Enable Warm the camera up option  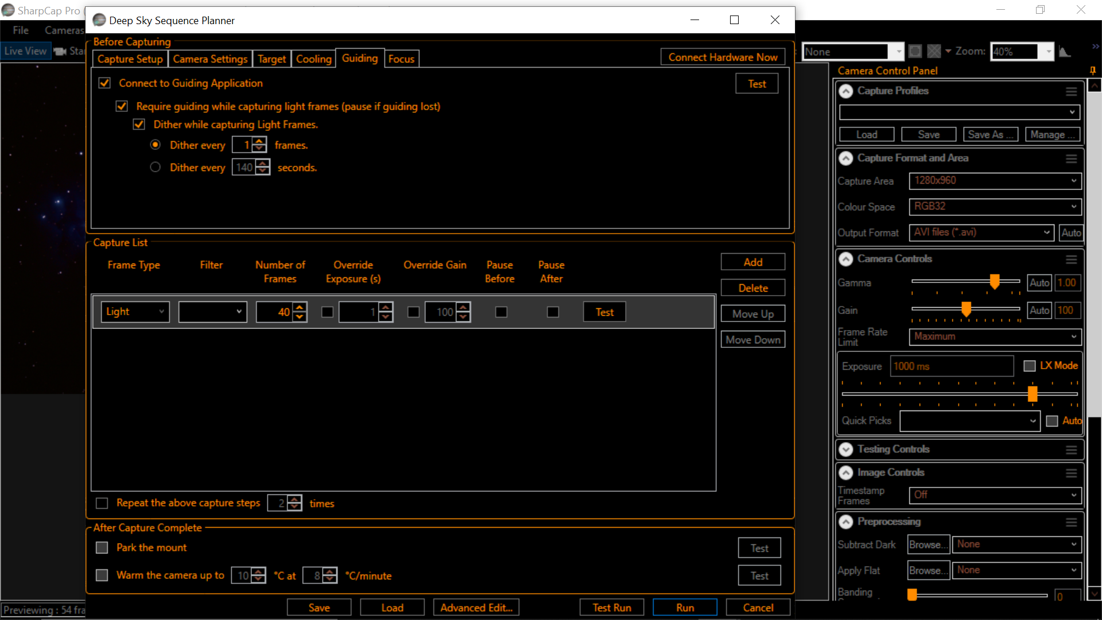tap(102, 575)
